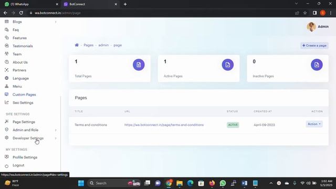Click the Admin and Role icon
The image size is (336, 189).
[x=7, y=130]
